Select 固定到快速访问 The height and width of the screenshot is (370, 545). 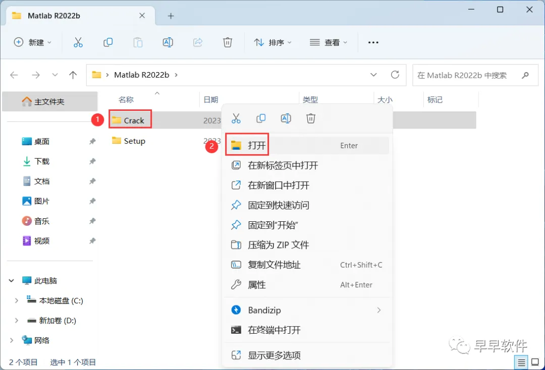307,205
